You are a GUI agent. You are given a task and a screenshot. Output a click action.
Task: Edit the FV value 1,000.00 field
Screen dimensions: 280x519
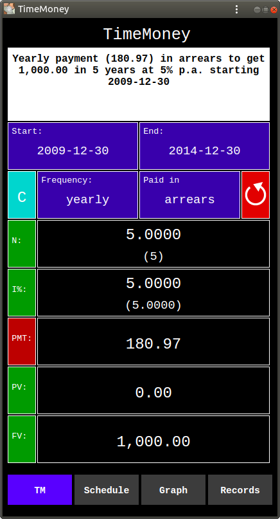pos(153,439)
